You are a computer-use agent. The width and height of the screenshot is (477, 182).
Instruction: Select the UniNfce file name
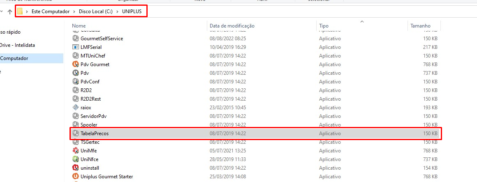(x=90, y=159)
